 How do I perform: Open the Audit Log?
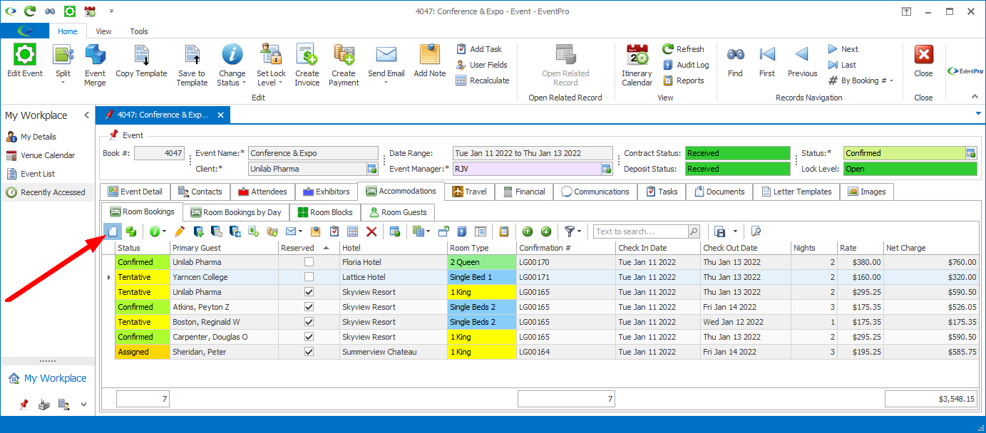[x=686, y=65]
